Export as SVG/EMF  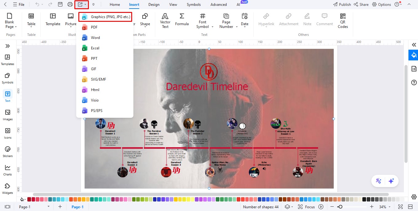[104, 79]
